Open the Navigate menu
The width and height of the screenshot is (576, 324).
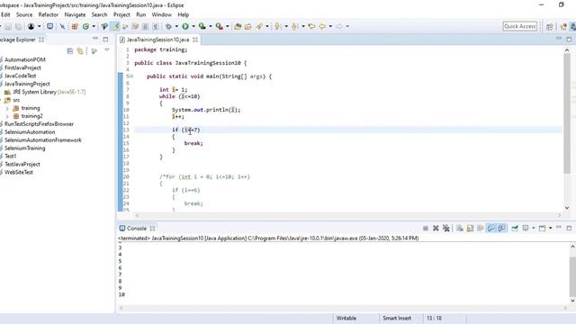click(75, 14)
